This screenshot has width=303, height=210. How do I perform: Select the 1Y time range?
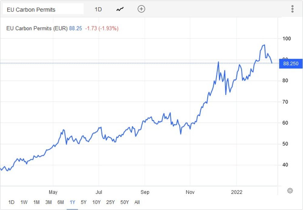click(72, 202)
